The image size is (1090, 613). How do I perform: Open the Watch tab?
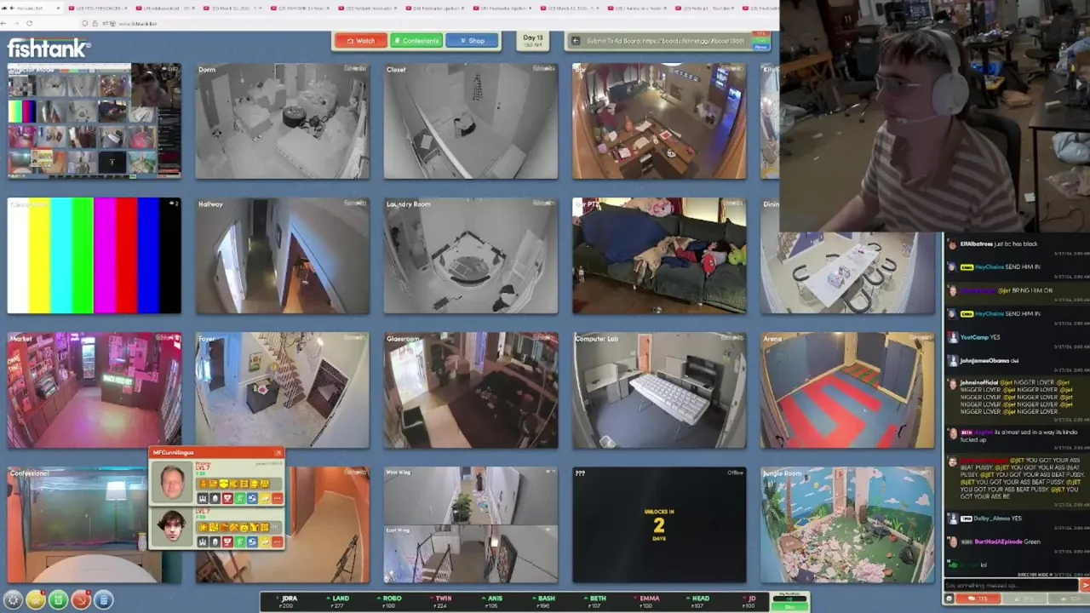[360, 41]
